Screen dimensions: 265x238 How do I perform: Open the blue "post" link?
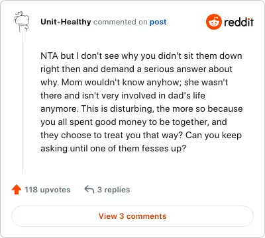(158, 22)
